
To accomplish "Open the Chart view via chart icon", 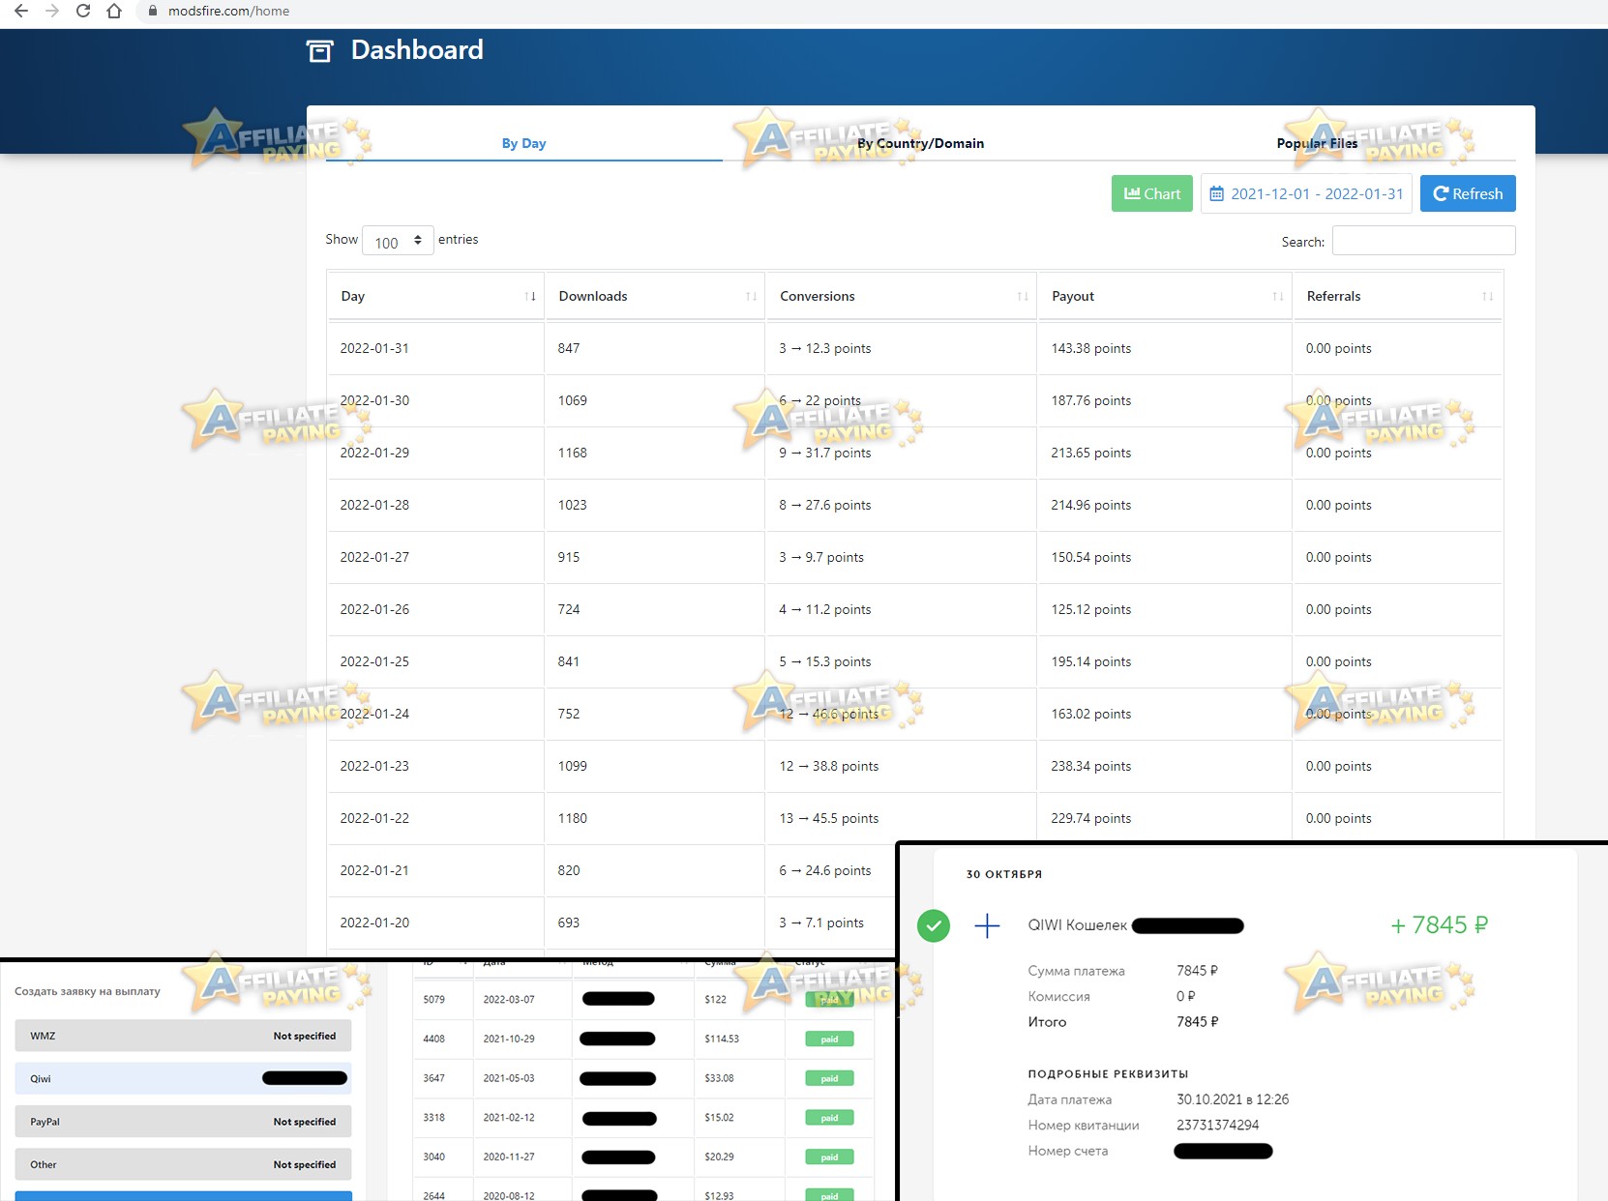I will click(x=1132, y=193).
